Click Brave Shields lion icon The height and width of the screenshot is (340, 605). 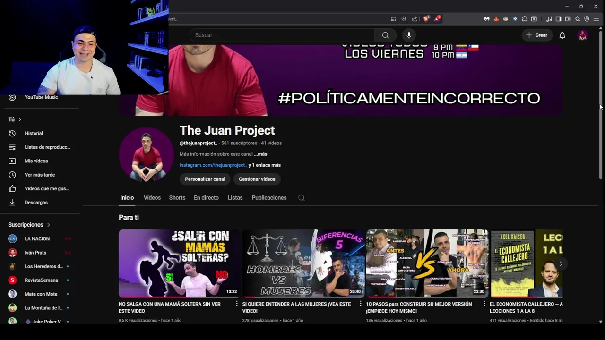tap(427, 19)
